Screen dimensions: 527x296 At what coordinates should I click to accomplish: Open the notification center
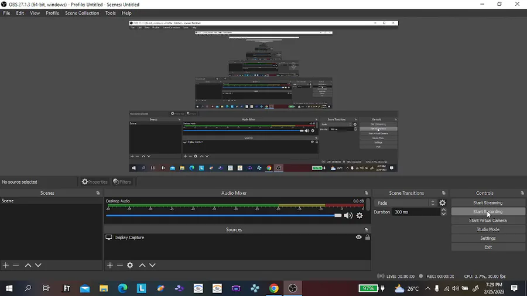tap(514, 288)
